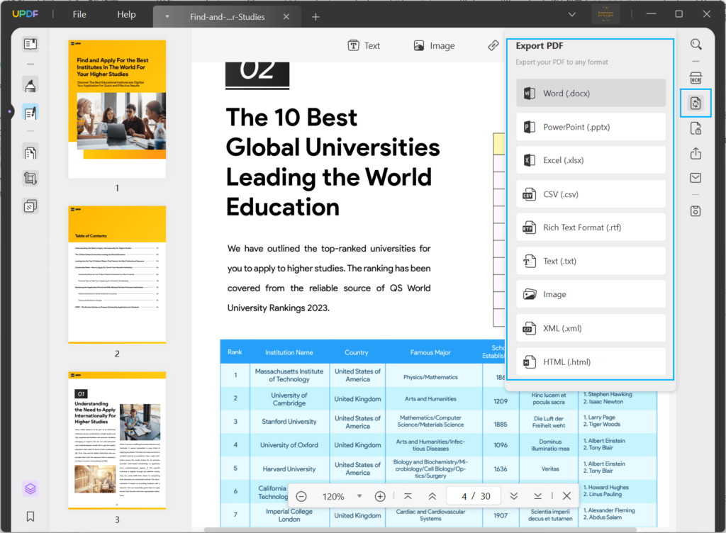
Task: Open the File menu
Action: pyautogui.click(x=79, y=14)
